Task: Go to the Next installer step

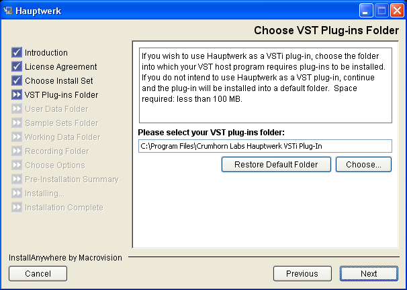Action: pyautogui.click(x=369, y=274)
